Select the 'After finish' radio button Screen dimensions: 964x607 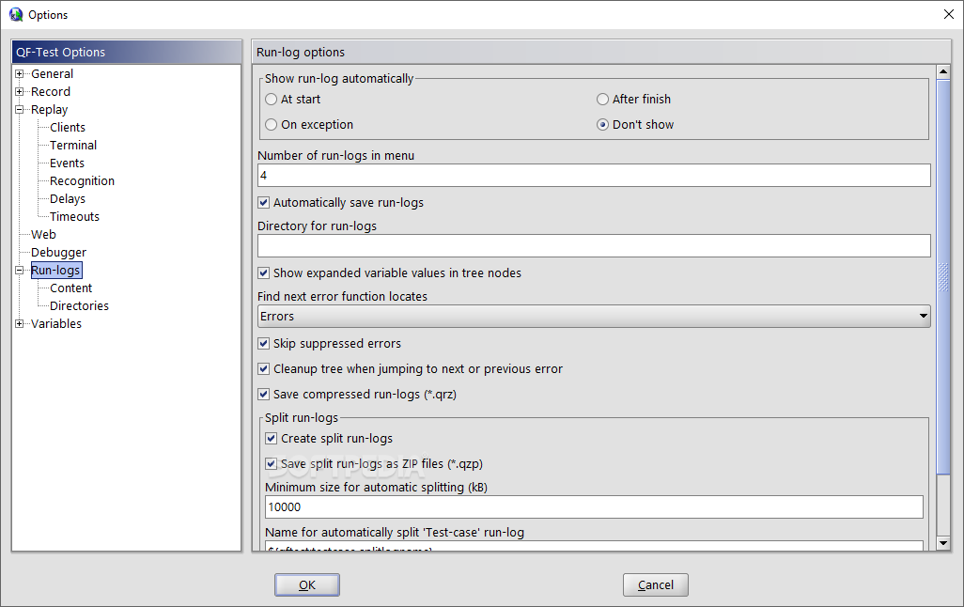point(602,99)
